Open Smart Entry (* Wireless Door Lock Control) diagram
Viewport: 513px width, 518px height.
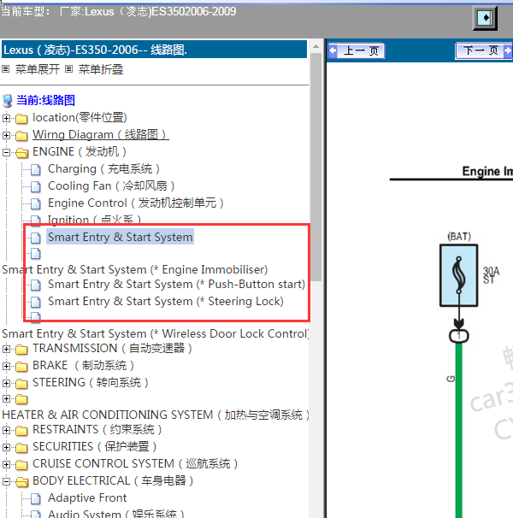156,334
